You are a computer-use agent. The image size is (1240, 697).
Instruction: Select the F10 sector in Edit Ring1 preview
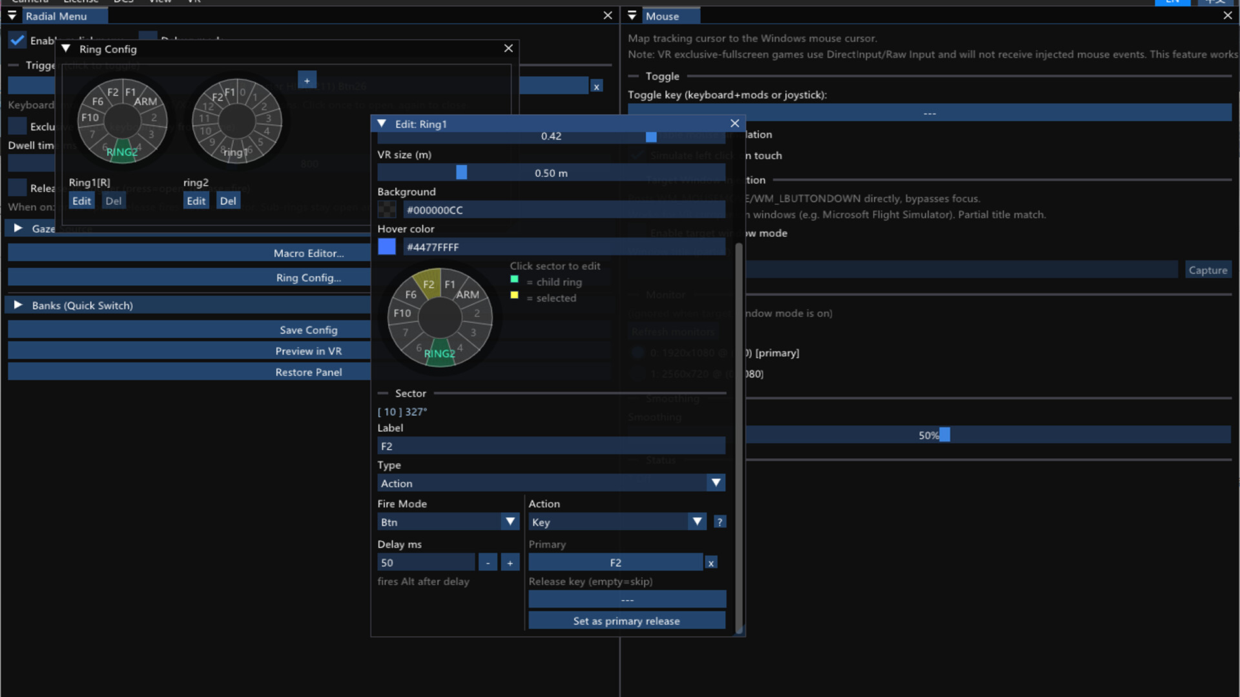402,313
